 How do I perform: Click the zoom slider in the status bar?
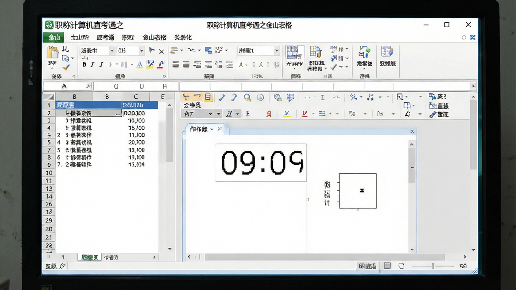click(433, 266)
